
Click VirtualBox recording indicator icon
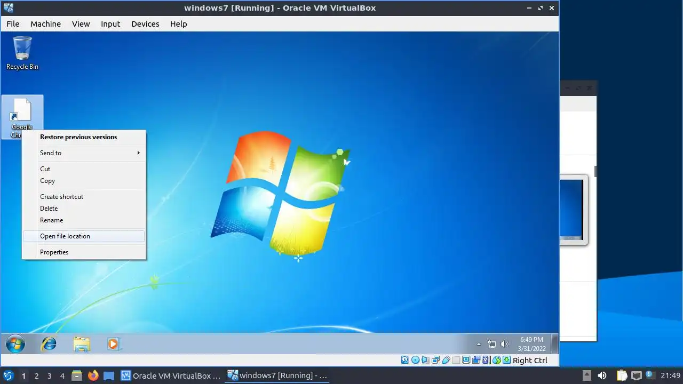pyautogui.click(x=476, y=360)
